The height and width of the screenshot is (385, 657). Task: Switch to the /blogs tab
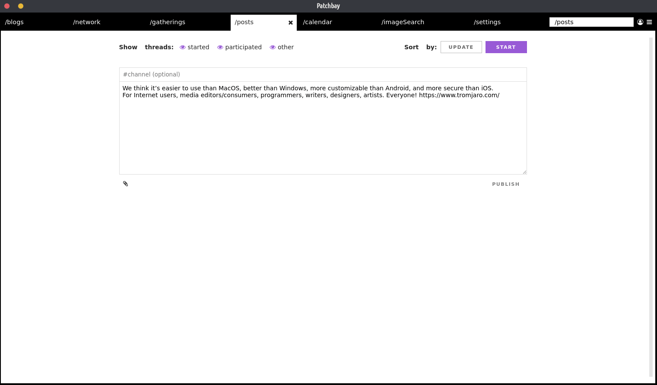coord(14,22)
